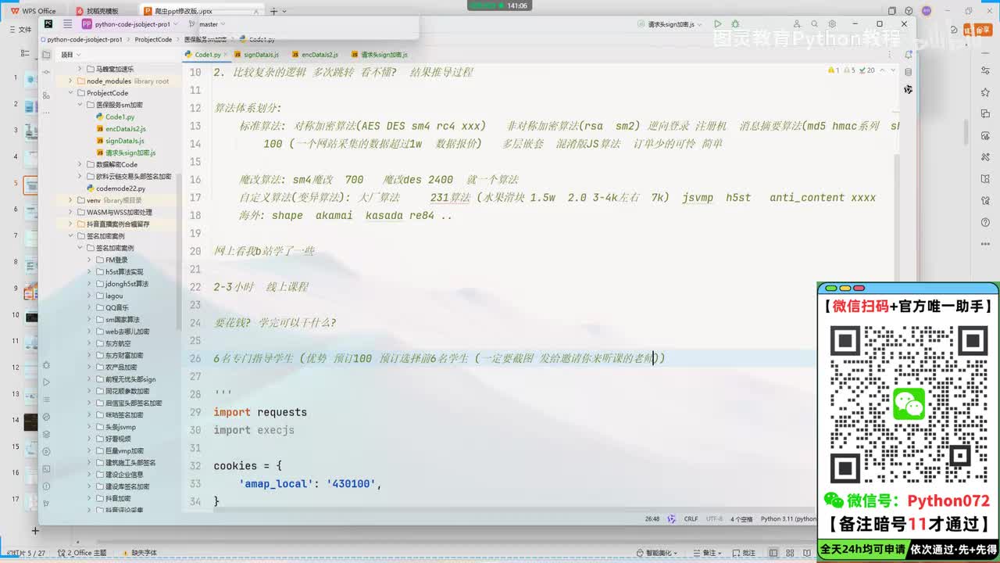Viewport: 1000px width, 563px height.
Task: Expand the lagou folder
Action: [x=89, y=296]
